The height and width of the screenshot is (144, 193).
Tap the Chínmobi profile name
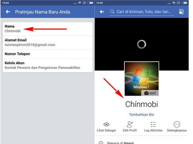[x=142, y=104]
